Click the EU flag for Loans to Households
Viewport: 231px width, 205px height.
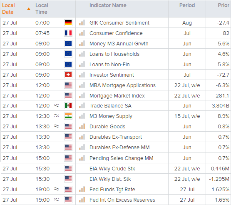[x=68, y=54]
